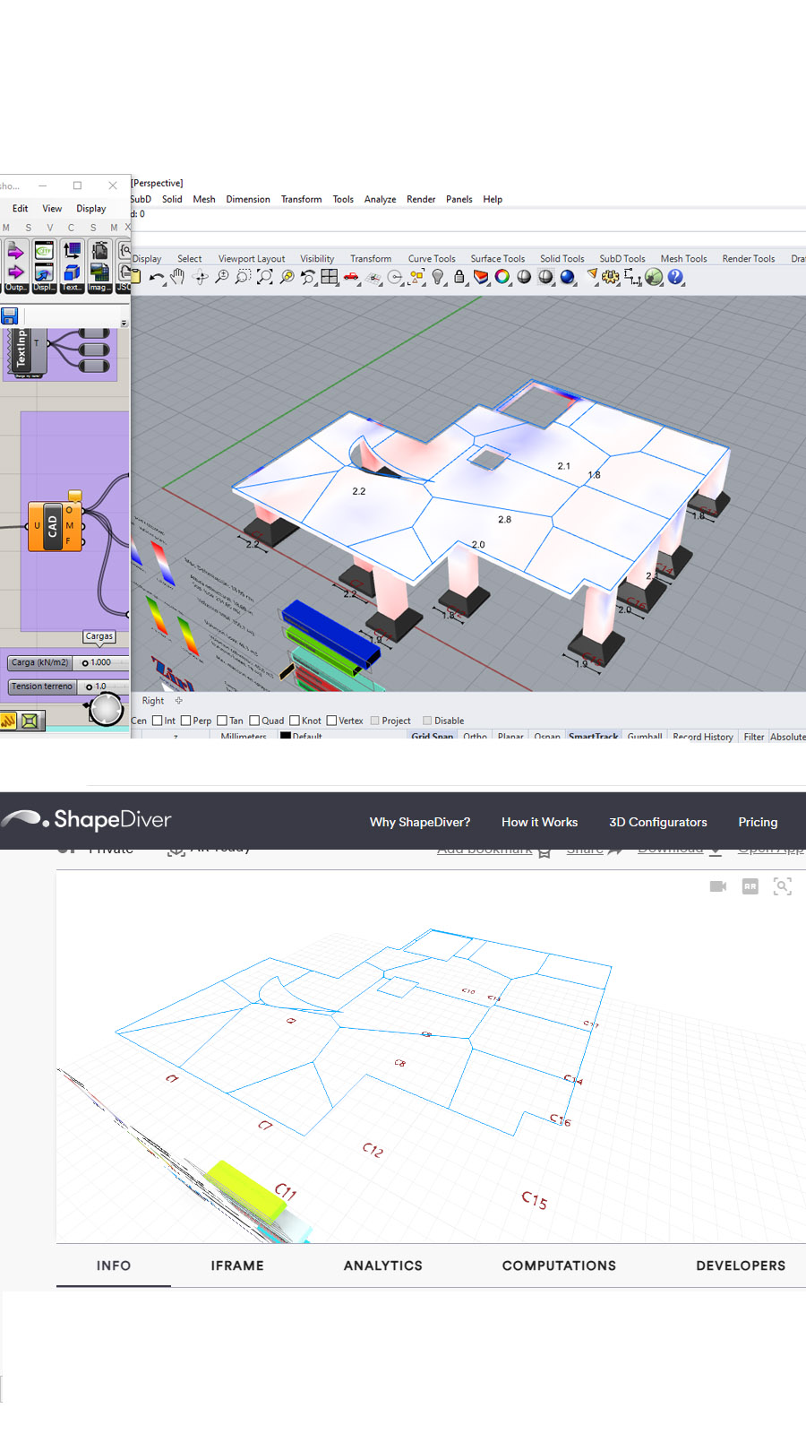Click the CAD component in Grasshopper canvas

click(x=56, y=525)
